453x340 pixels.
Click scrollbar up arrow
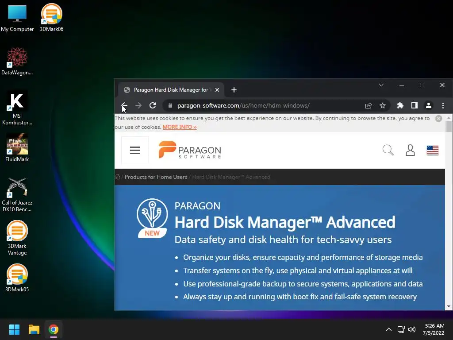[449, 118]
